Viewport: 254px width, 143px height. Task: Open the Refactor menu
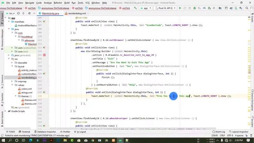coord(58,3)
